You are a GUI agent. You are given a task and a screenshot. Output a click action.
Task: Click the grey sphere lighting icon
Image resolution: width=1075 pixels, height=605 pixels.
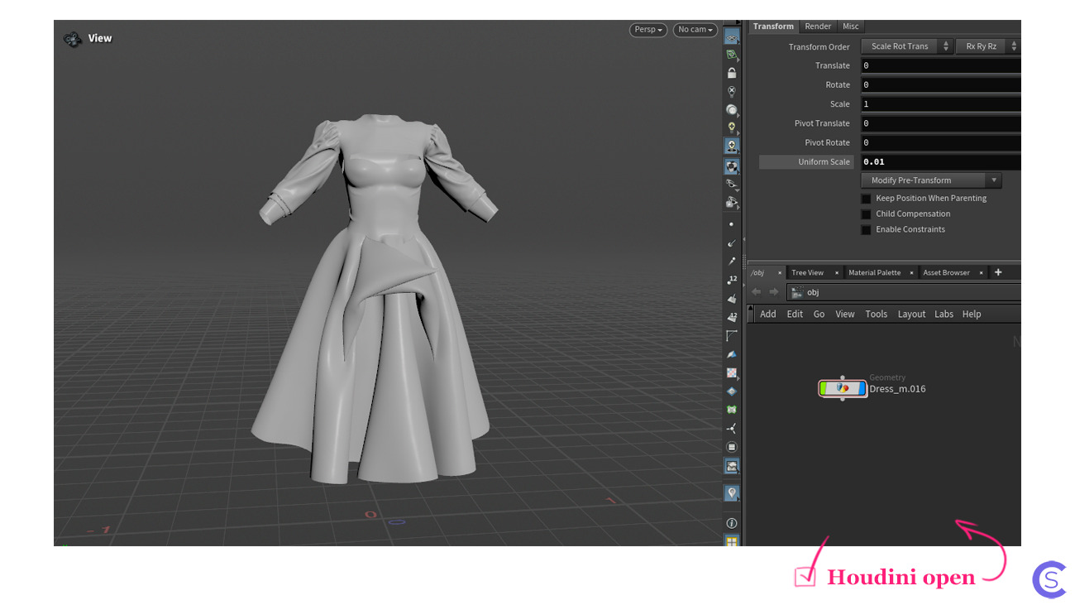(732, 109)
